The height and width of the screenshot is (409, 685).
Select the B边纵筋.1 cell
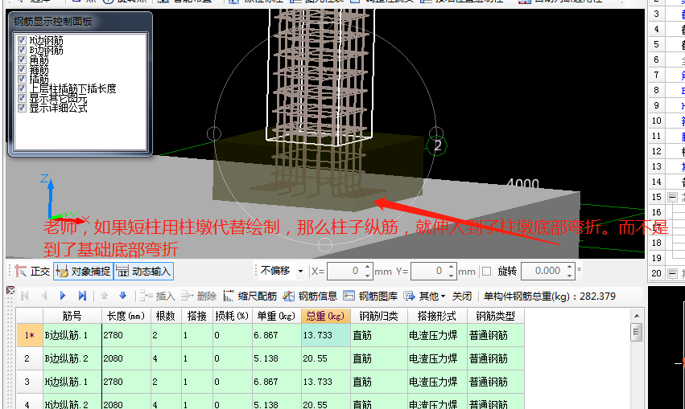(x=72, y=335)
